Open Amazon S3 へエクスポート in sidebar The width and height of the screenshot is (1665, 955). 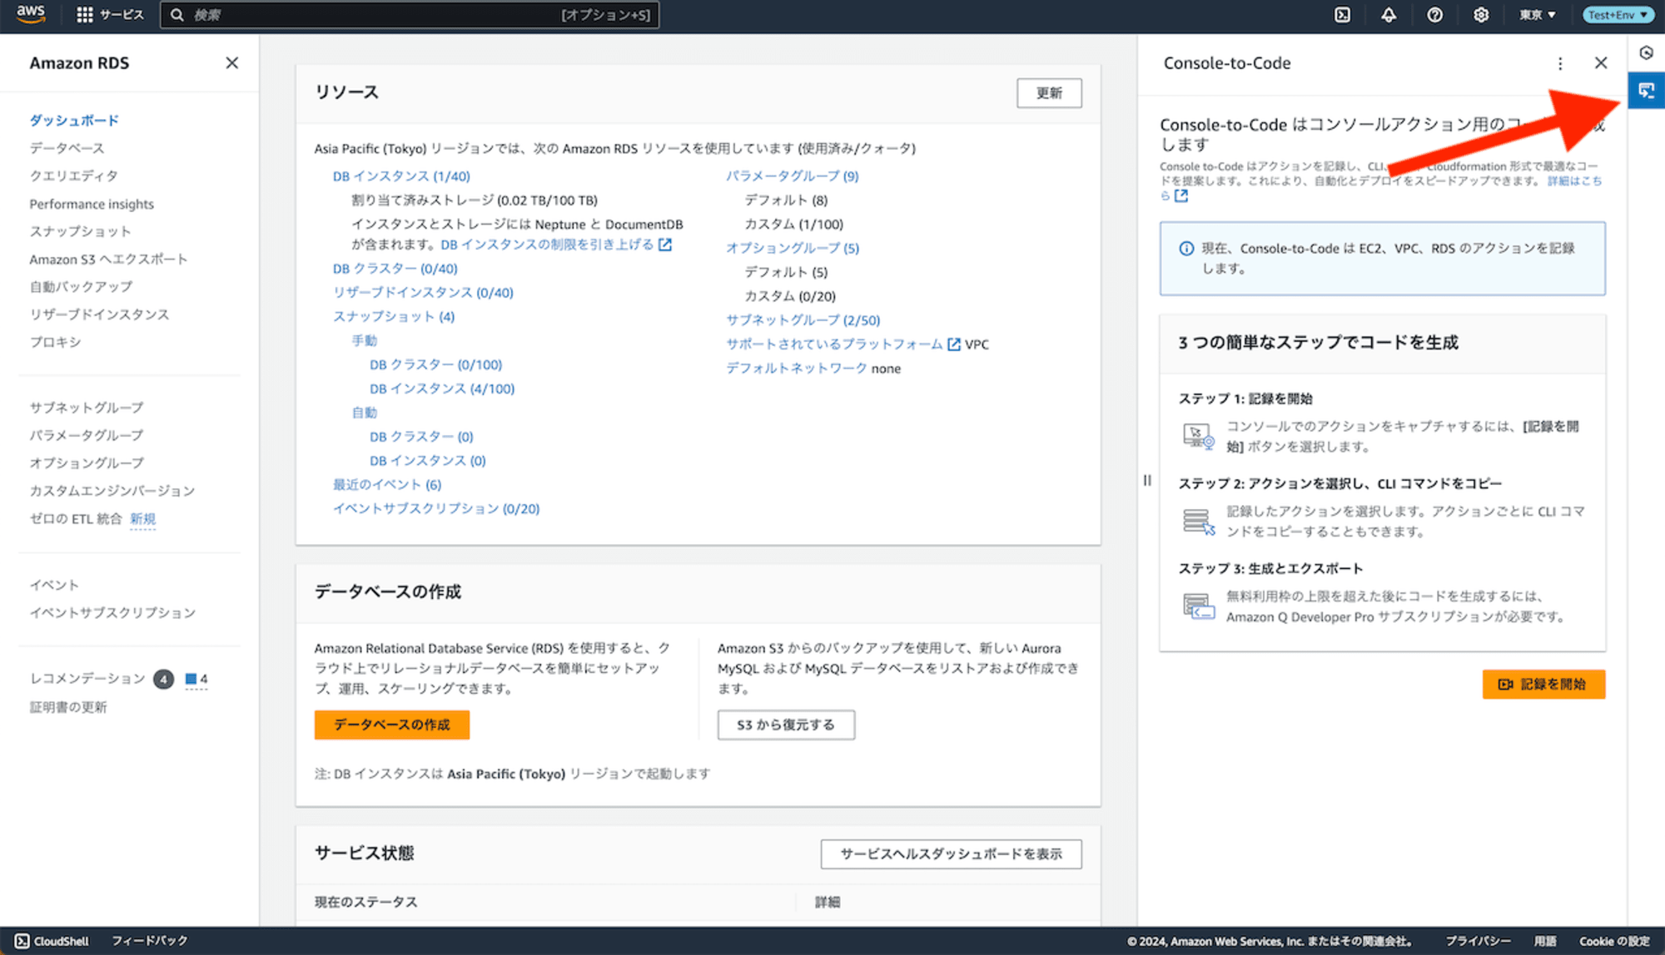click(108, 260)
